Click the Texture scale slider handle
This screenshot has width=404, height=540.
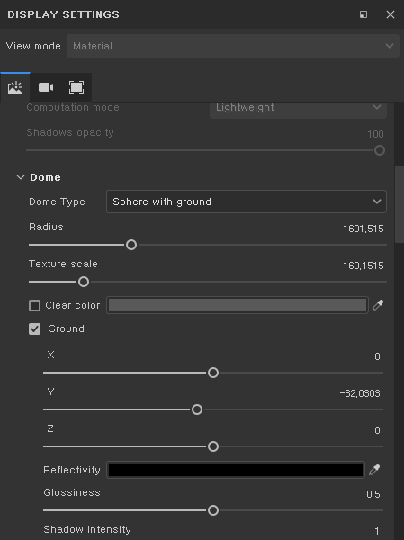[x=84, y=282]
